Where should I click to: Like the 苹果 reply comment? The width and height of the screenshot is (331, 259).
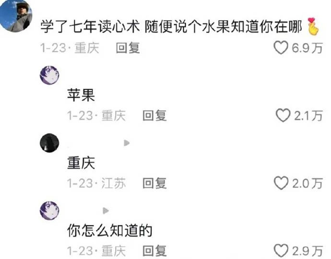tap(283, 115)
